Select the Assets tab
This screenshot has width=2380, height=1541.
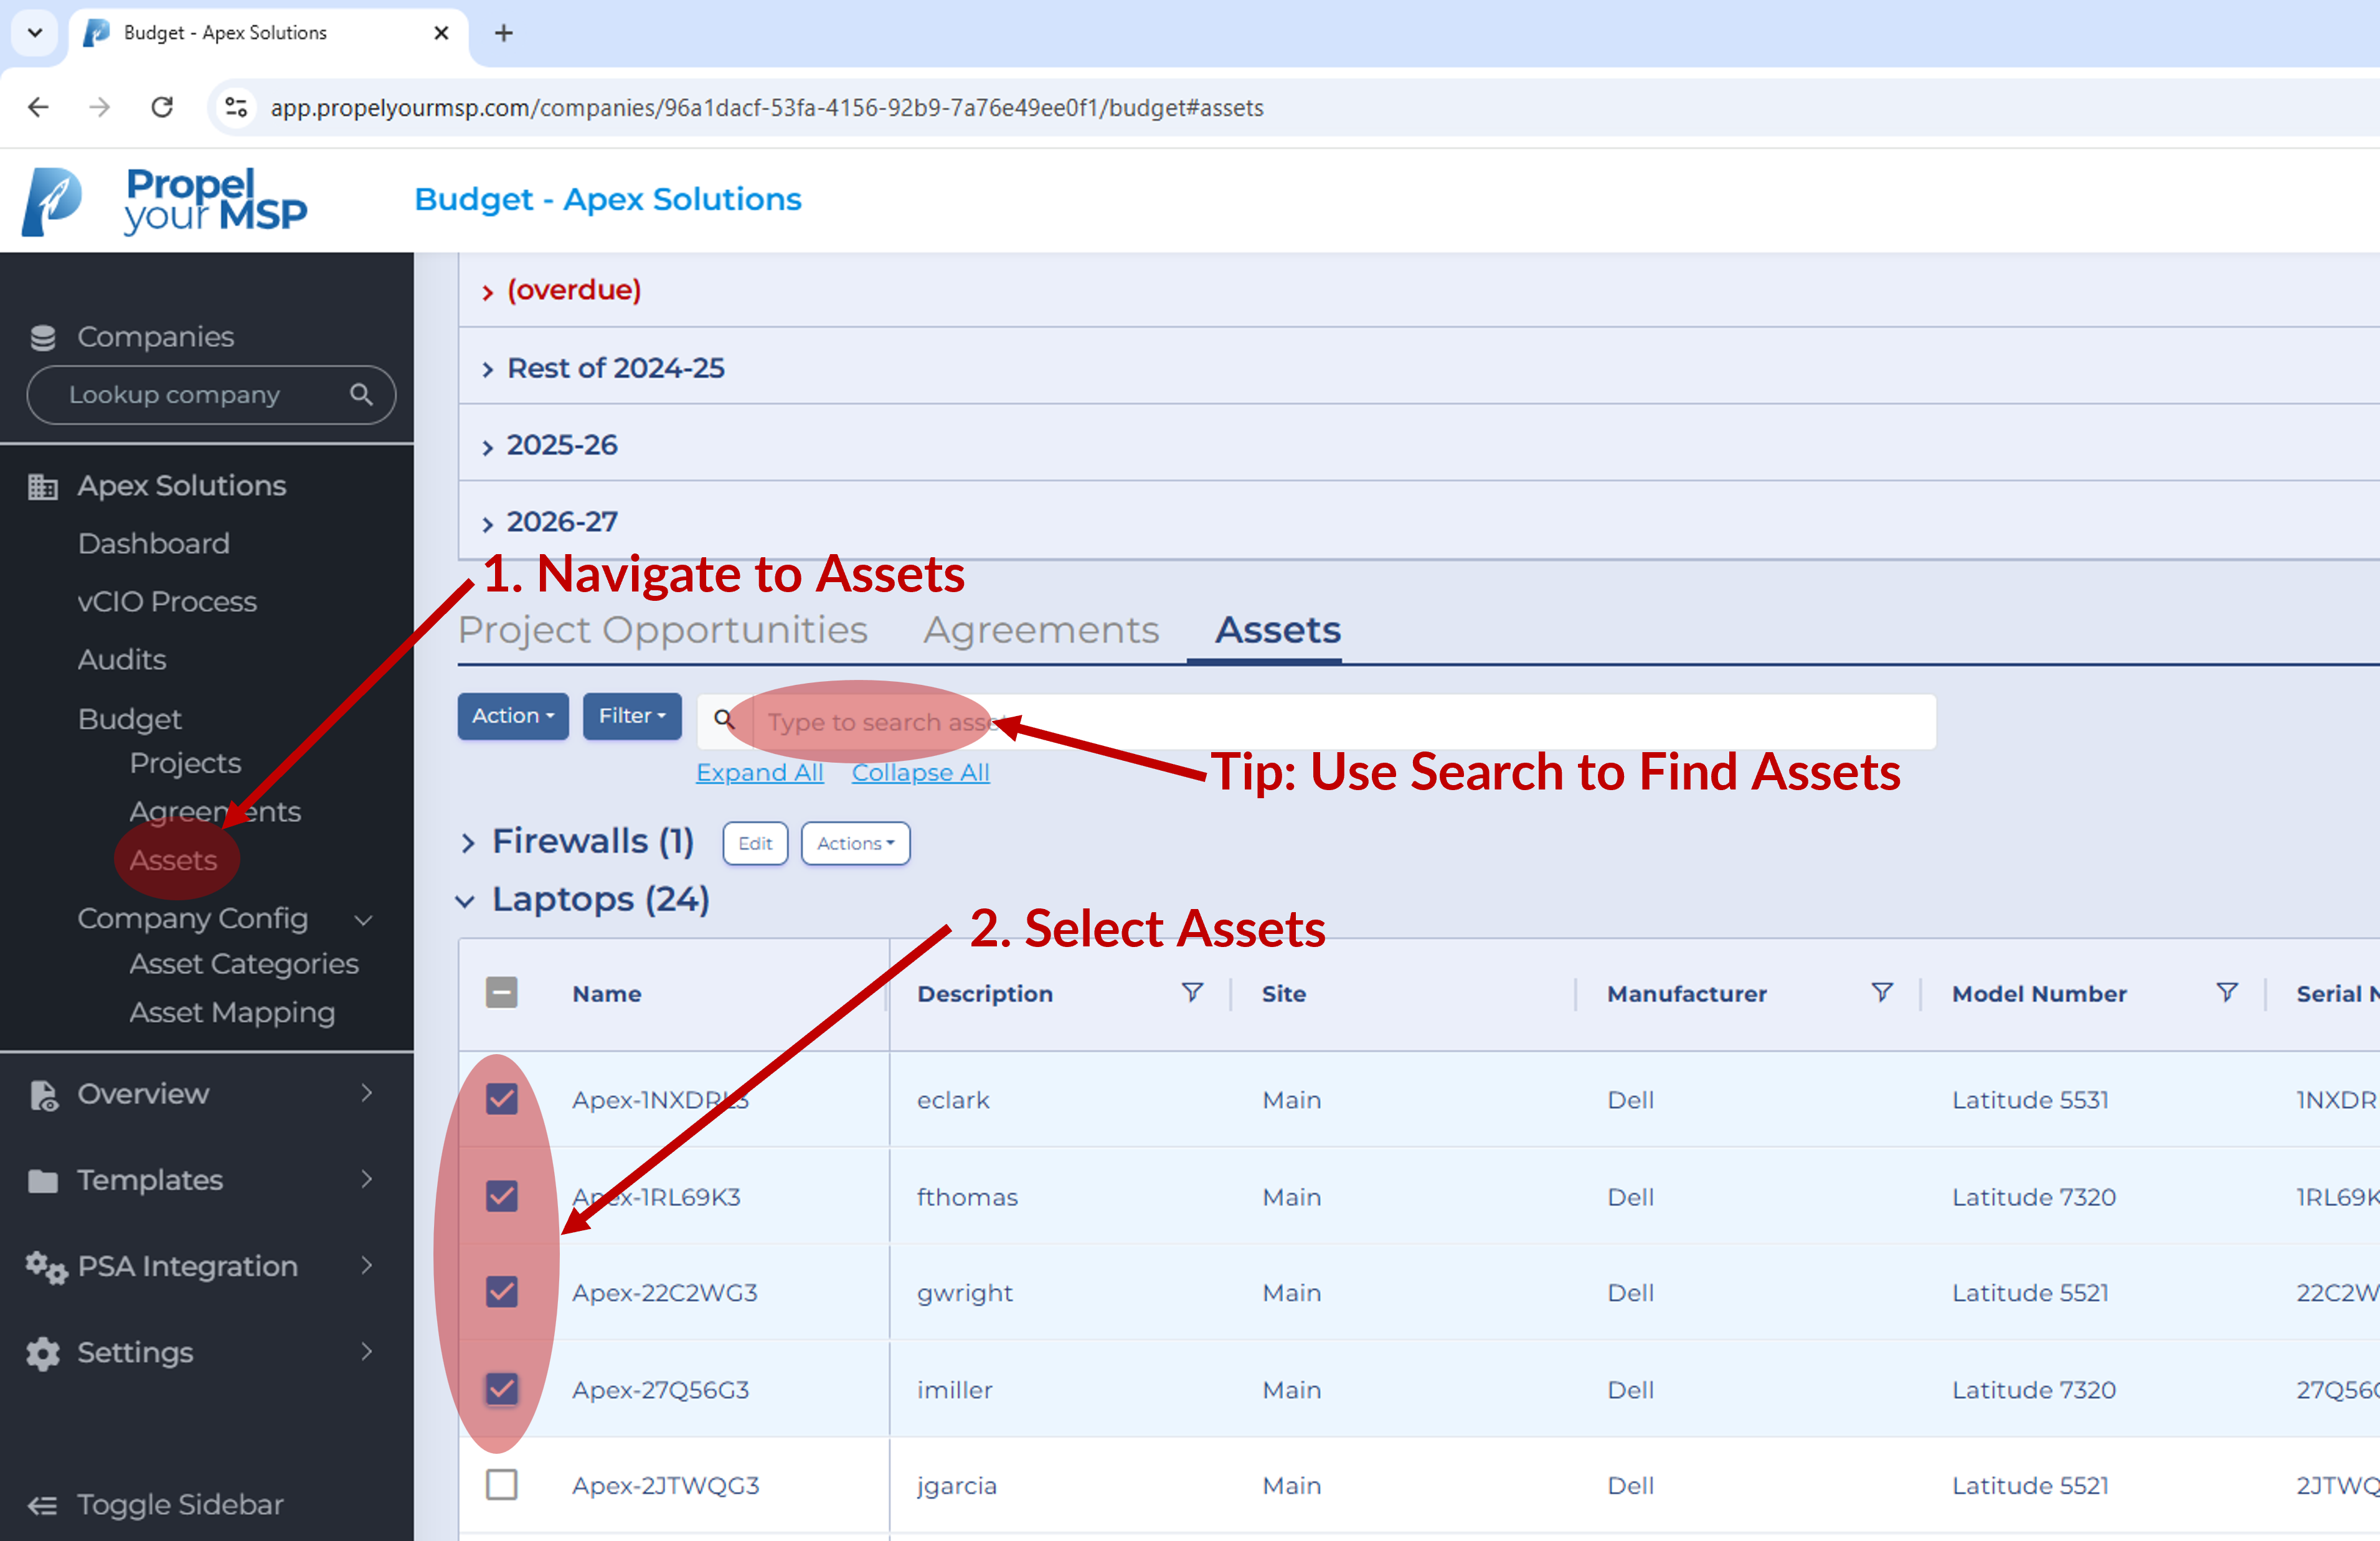[1277, 630]
